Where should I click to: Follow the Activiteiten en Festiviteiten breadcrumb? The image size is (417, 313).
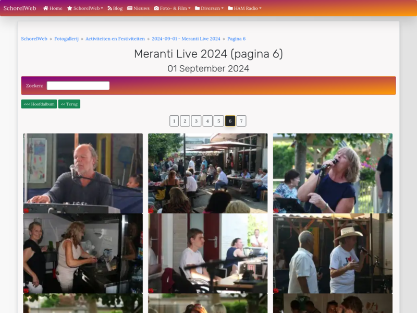[x=115, y=39]
